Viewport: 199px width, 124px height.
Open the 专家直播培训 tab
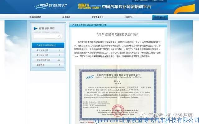click(97, 17)
